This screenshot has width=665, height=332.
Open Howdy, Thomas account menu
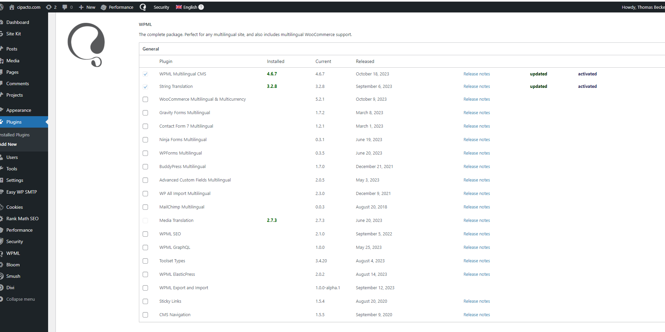coord(643,7)
